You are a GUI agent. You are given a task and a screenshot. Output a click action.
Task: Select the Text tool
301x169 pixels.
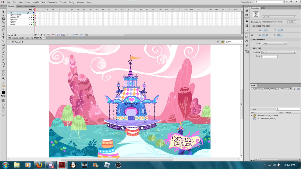(3, 37)
